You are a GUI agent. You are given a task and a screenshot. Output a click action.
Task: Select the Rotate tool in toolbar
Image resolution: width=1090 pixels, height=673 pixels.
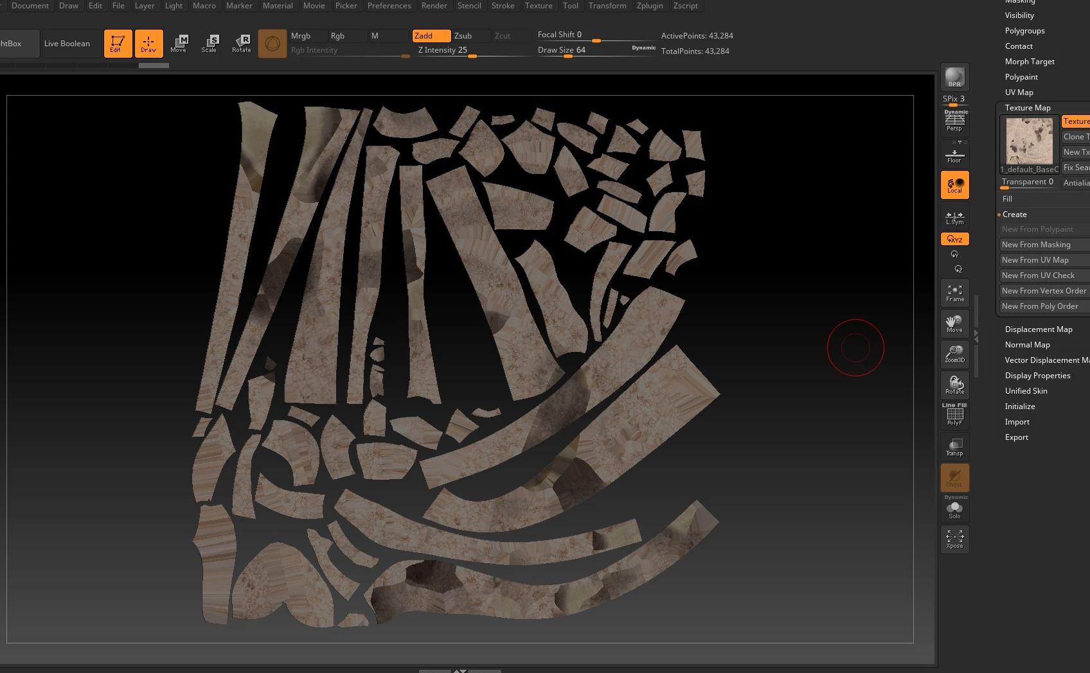pos(242,44)
